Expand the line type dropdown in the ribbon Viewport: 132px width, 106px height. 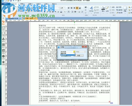point(115,7)
